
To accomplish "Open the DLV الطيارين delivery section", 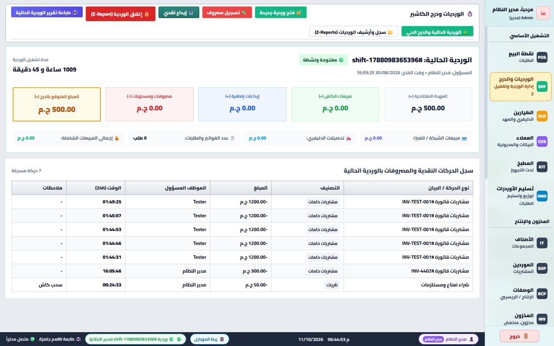I will coord(520,116).
